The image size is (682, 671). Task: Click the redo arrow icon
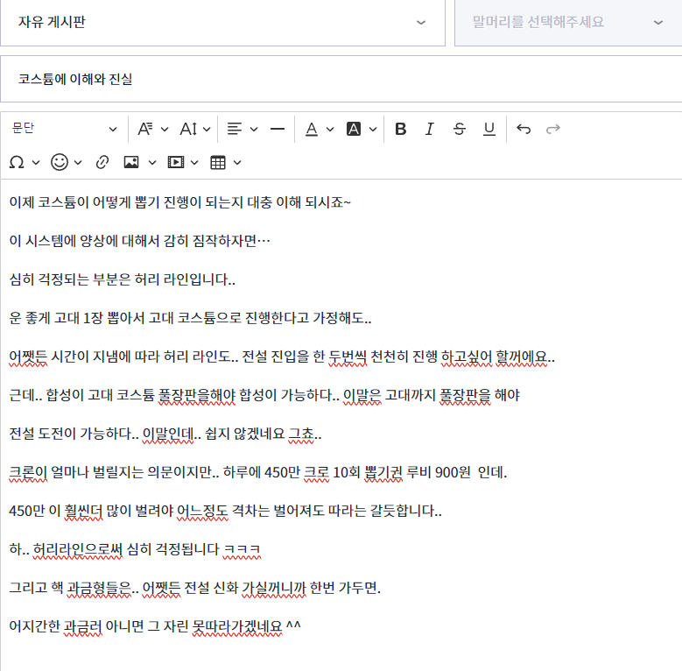tap(552, 129)
